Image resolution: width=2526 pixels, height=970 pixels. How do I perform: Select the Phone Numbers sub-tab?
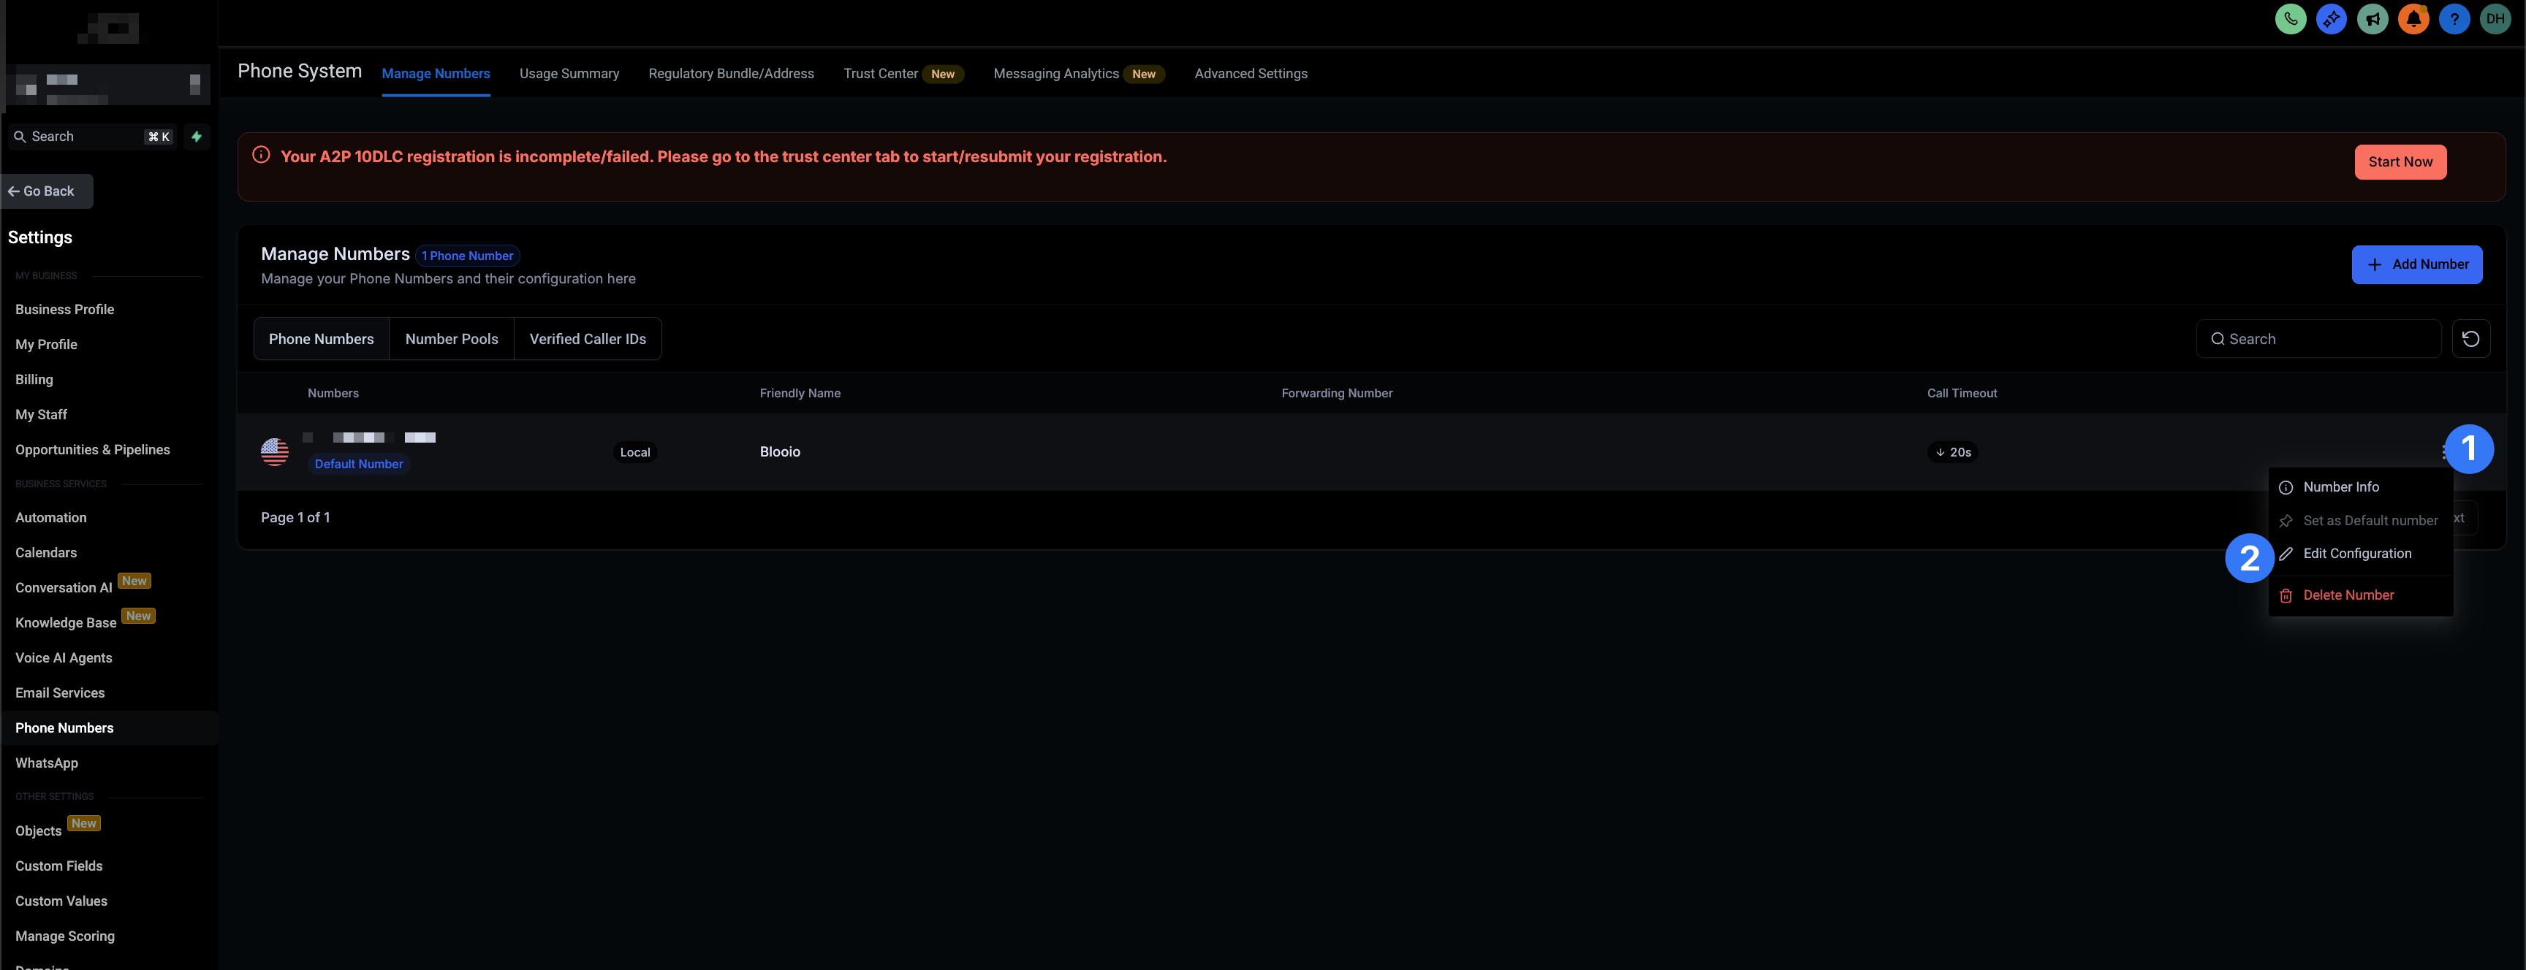pyautogui.click(x=322, y=339)
